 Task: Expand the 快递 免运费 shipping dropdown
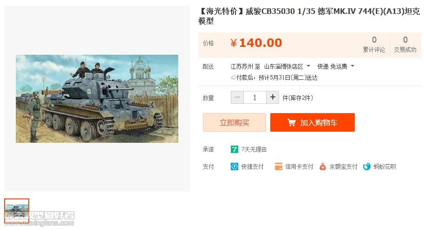pyautogui.click(x=352, y=66)
